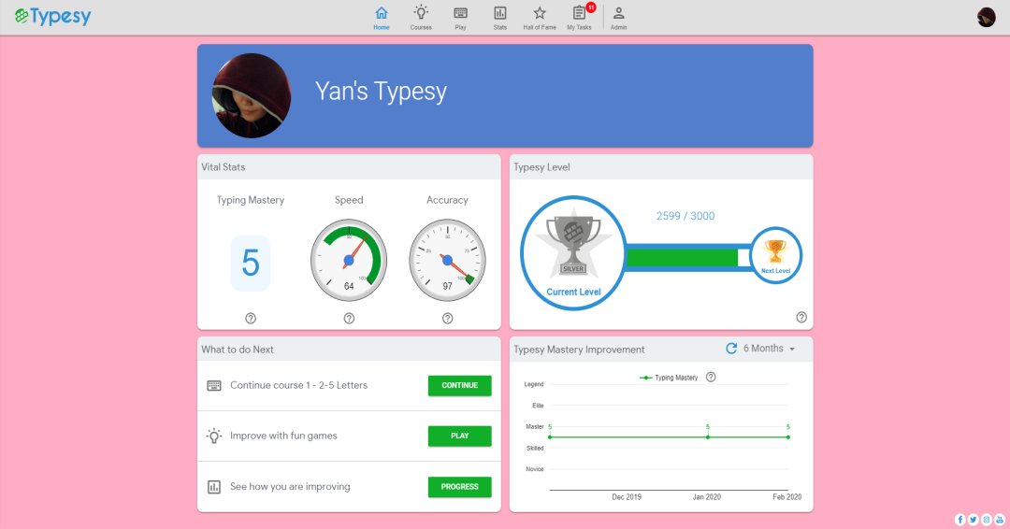Click the 2599 / 3000 points text
The image size is (1010, 529).
(x=685, y=216)
